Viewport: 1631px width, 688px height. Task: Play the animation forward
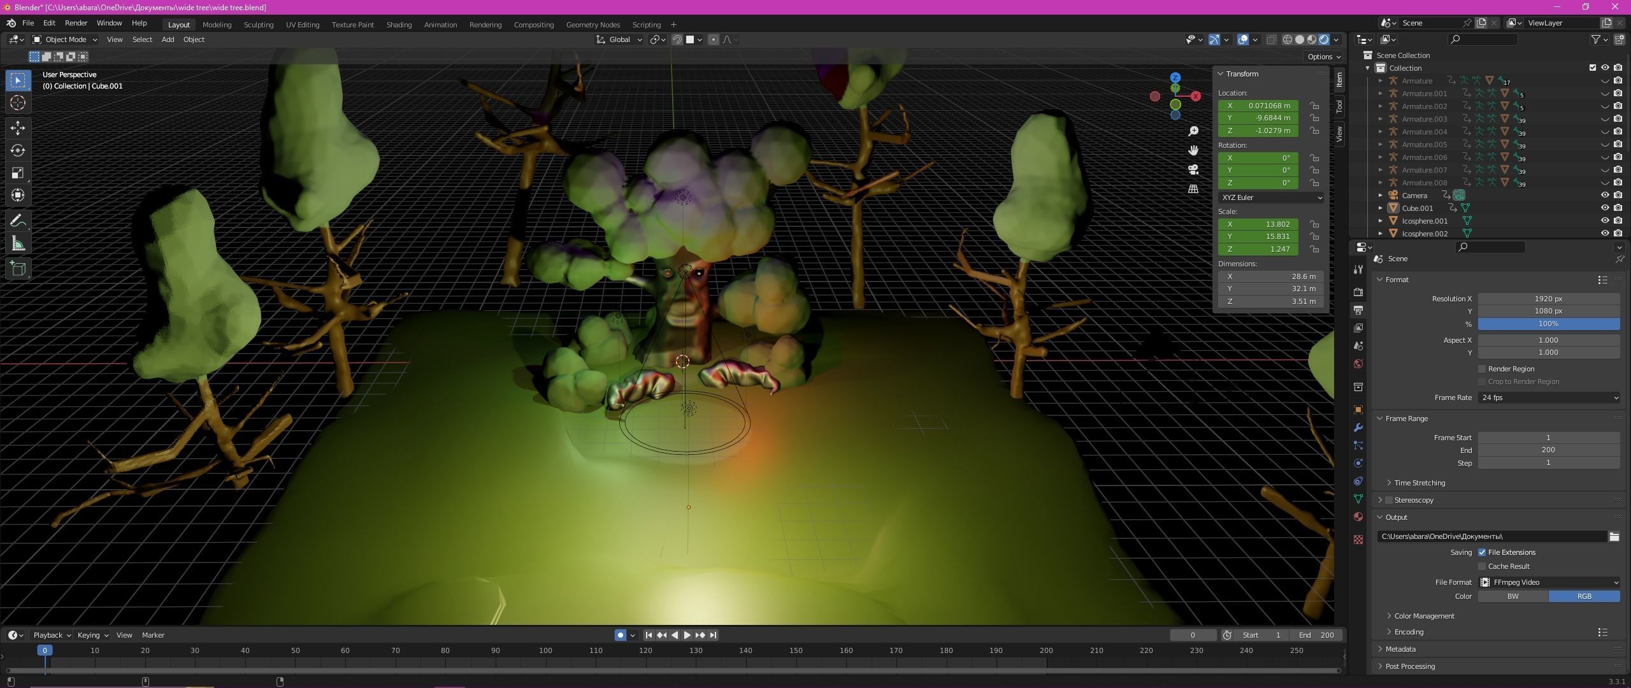(x=687, y=635)
